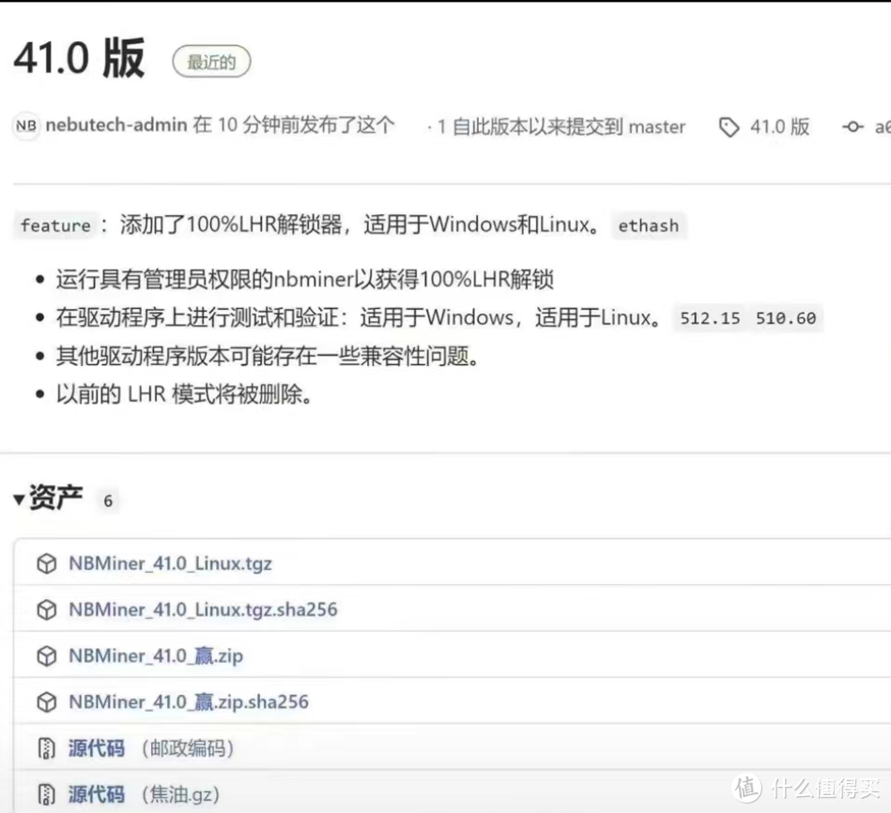Select the 'ethash' code label

tap(649, 225)
